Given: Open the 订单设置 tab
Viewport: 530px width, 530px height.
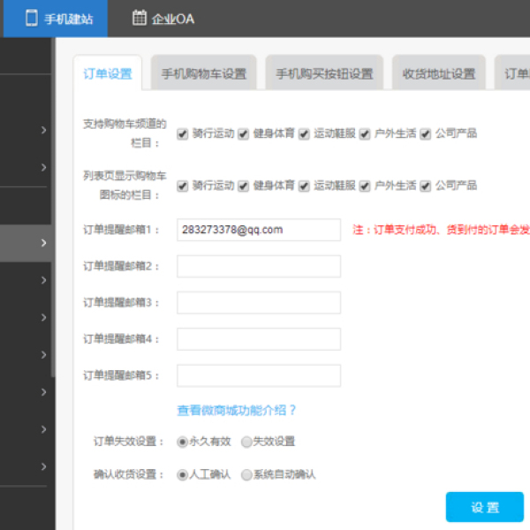Looking at the screenshot, I should [x=108, y=74].
